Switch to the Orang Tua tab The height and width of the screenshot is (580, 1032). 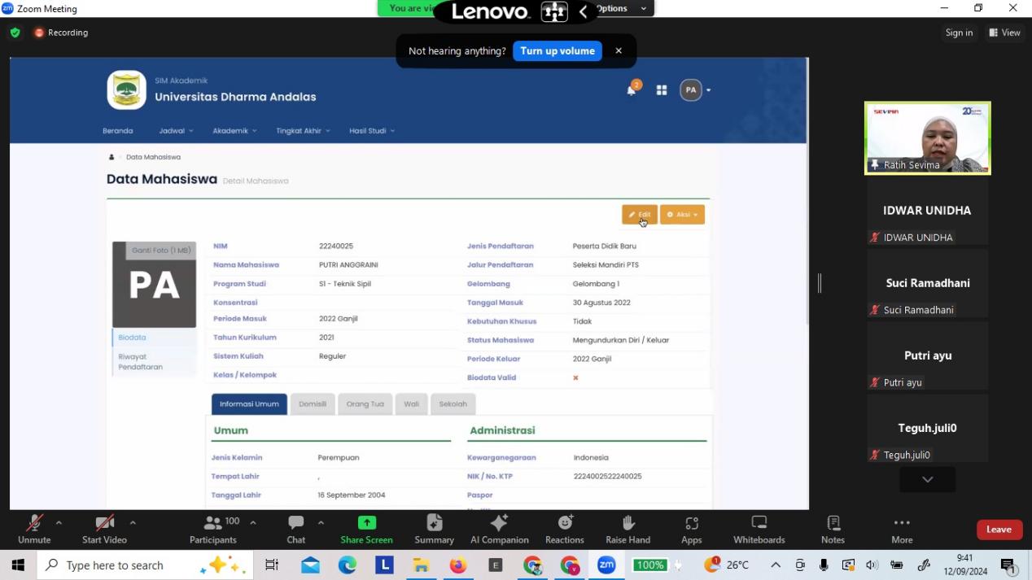point(365,404)
